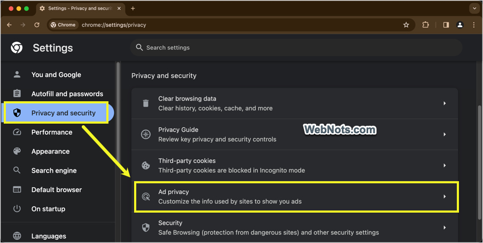Open Clear browsing data

pyautogui.click(x=294, y=103)
